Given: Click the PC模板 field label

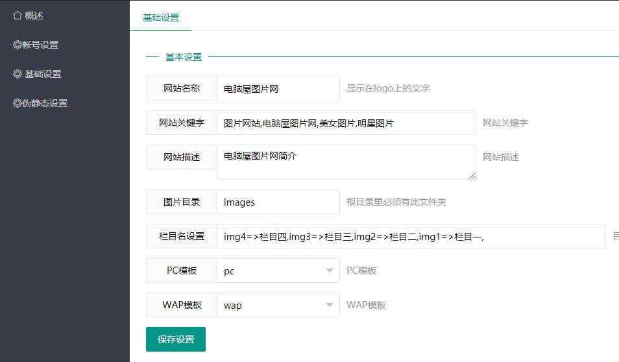Looking at the screenshot, I should [x=182, y=271].
